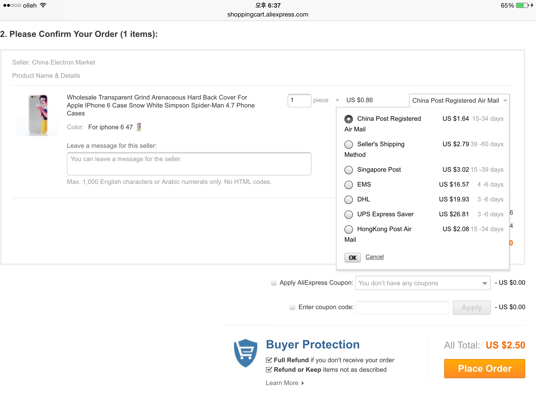Click the US $16.57 EMS price
The height and width of the screenshot is (402, 536).
pyautogui.click(x=454, y=185)
